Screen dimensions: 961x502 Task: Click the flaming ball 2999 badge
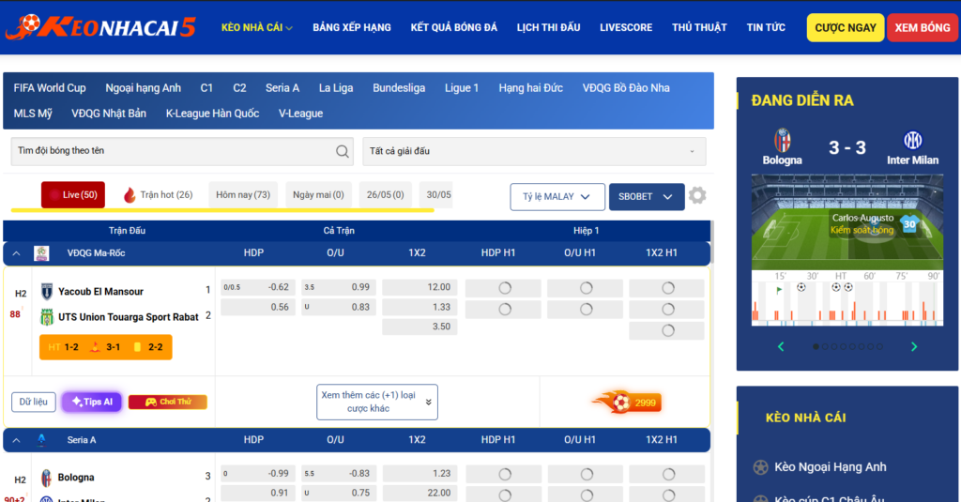(x=626, y=403)
